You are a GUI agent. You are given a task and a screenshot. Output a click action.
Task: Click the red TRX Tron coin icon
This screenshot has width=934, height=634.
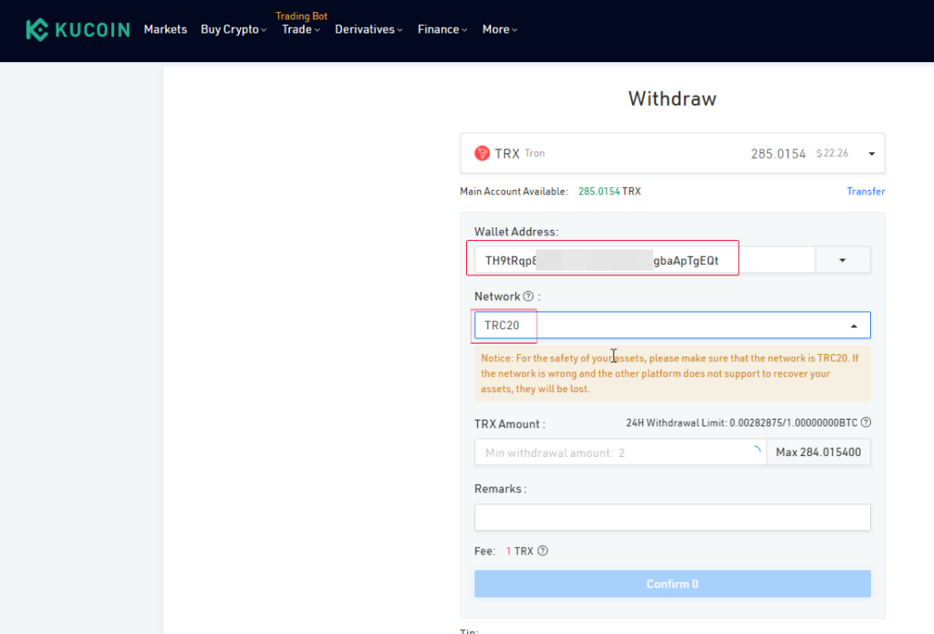(x=483, y=153)
